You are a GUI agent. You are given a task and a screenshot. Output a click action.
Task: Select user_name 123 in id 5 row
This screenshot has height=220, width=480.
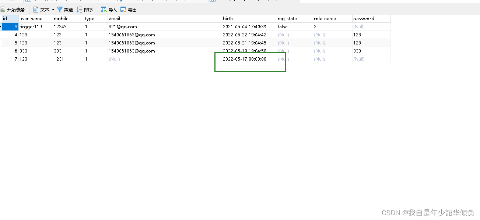tap(36, 43)
